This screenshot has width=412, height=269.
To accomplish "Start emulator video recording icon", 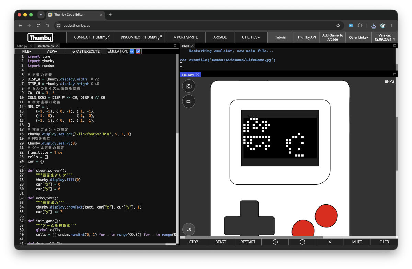I will [x=188, y=101].
